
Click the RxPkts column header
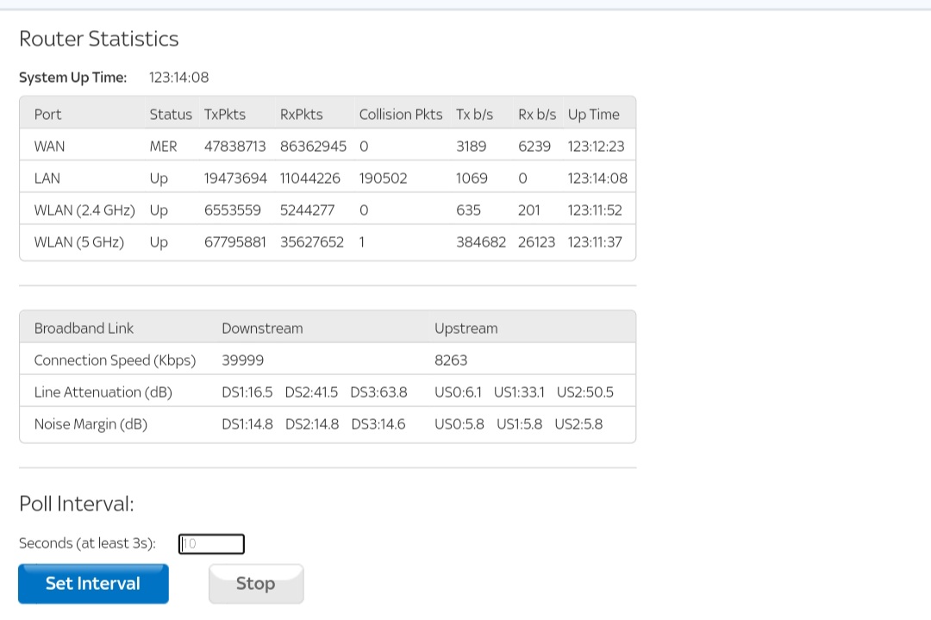(301, 114)
